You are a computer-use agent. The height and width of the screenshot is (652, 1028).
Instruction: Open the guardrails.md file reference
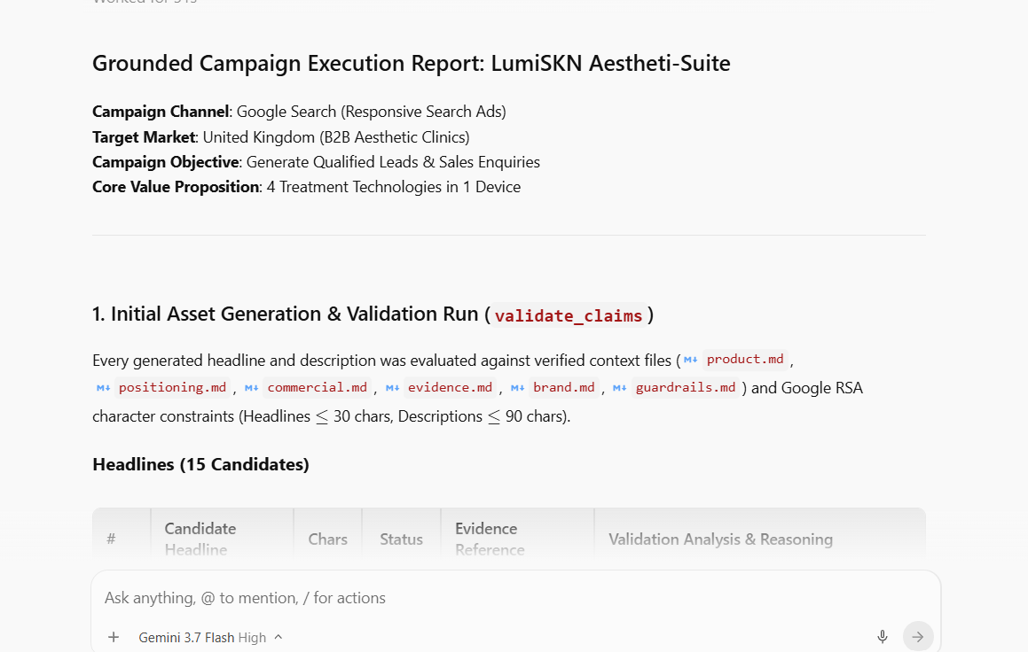[x=686, y=387]
